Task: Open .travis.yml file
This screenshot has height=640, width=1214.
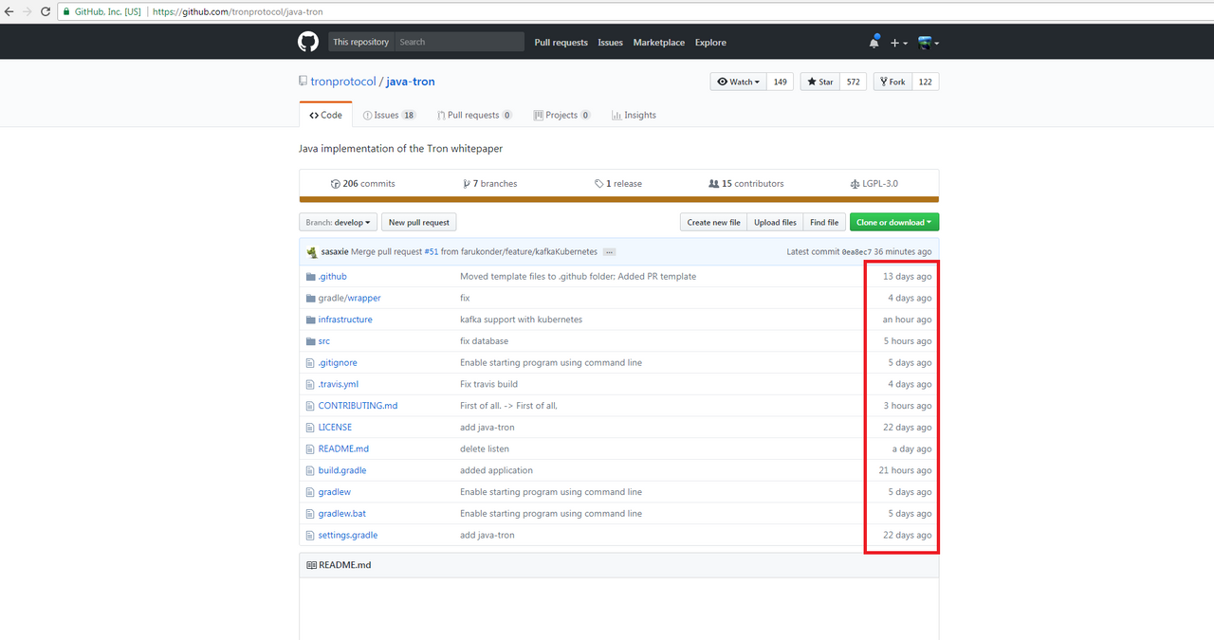Action: 339,384
